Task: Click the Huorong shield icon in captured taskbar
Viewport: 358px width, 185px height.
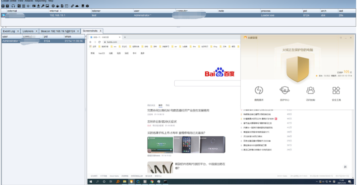Action: point(131,182)
